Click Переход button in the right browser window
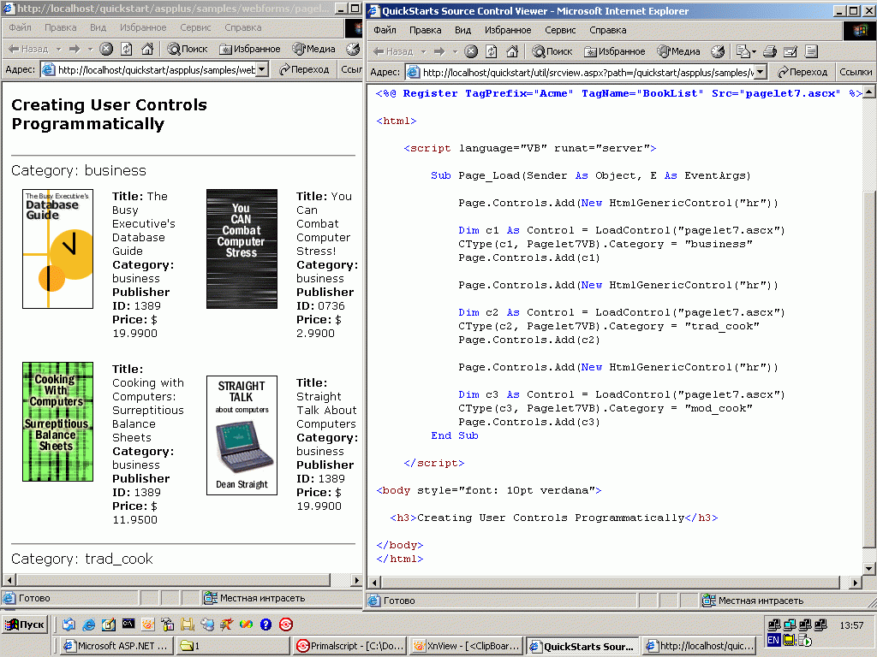The height and width of the screenshot is (657, 877). (x=800, y=72)
